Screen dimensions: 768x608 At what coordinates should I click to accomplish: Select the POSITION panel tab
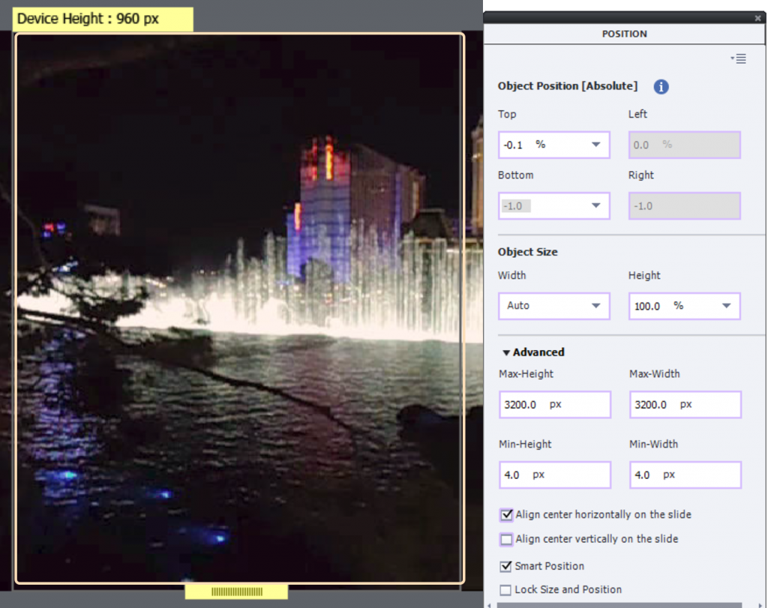pos(624,34)
